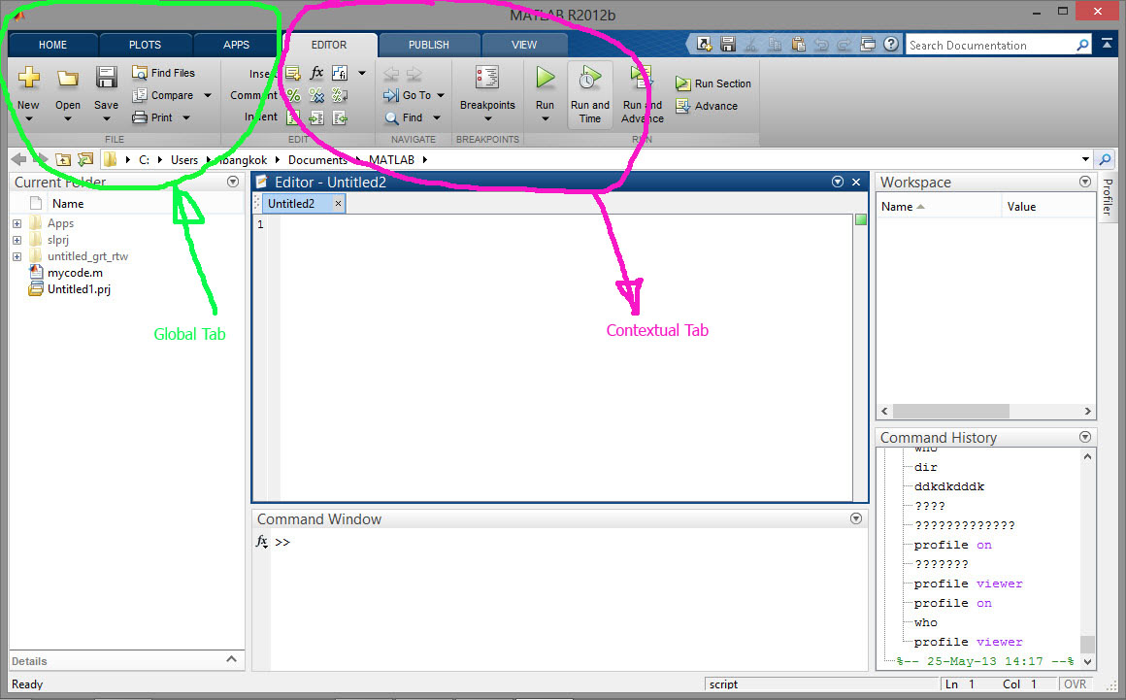The image size is (1126, 700).
Task: Click the Advance button
Action: click(x=707, y=106)
